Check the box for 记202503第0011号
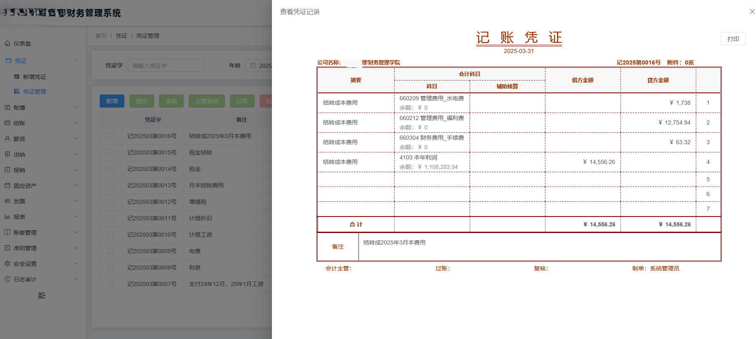756x339 pixels. tap(111, 218)
